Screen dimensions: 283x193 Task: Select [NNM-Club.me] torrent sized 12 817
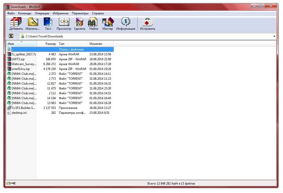pos(24,83)
